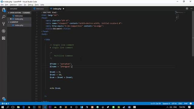Click the Multiline Commnet text
This screenshot has width=194, height=109.
click(x=63, y=56)
